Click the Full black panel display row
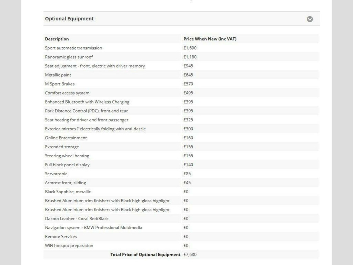 coord(67,165)
